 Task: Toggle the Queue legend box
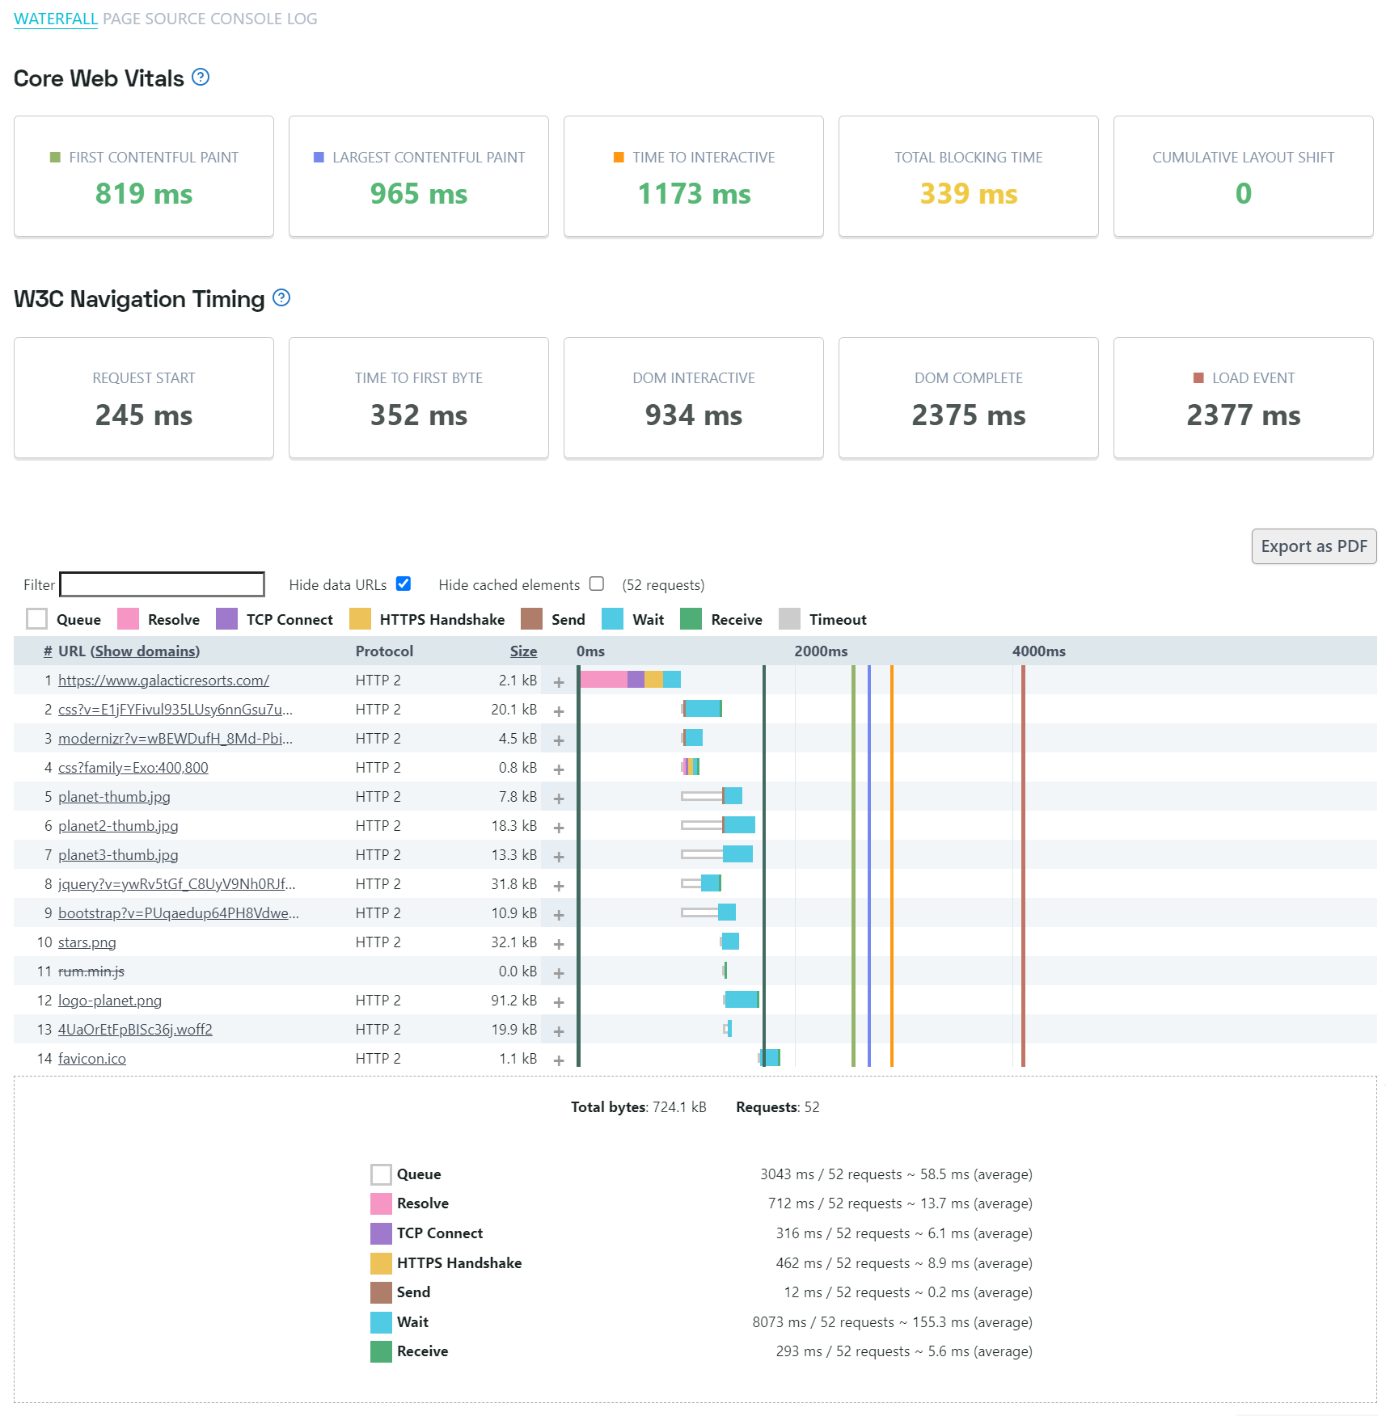36,619
